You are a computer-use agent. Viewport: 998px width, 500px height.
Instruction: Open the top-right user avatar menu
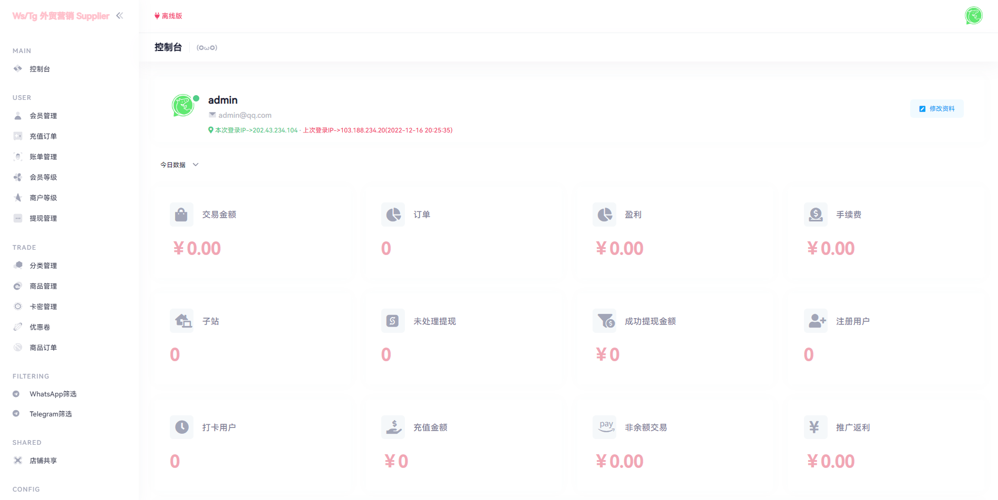point(973,16)
